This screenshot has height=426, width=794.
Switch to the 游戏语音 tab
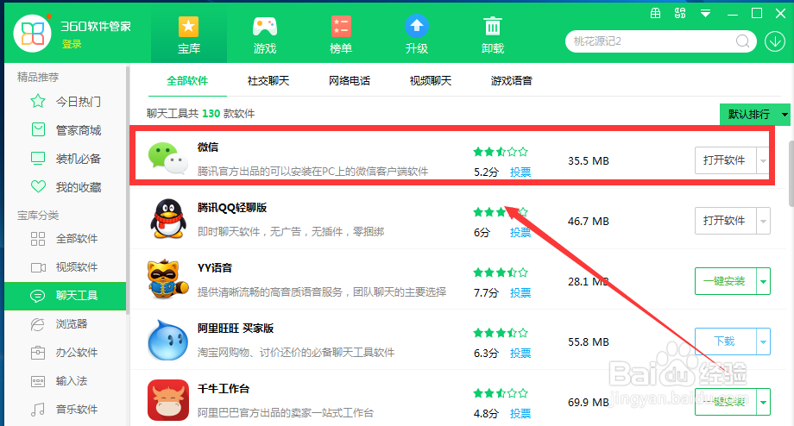click(x=512, y=81)
